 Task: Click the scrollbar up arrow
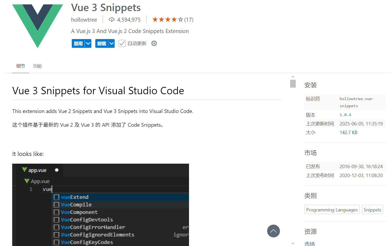293,77
